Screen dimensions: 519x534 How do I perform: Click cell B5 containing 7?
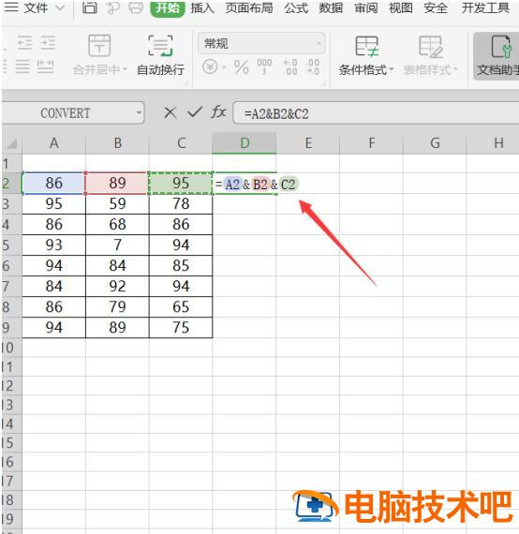117,245
